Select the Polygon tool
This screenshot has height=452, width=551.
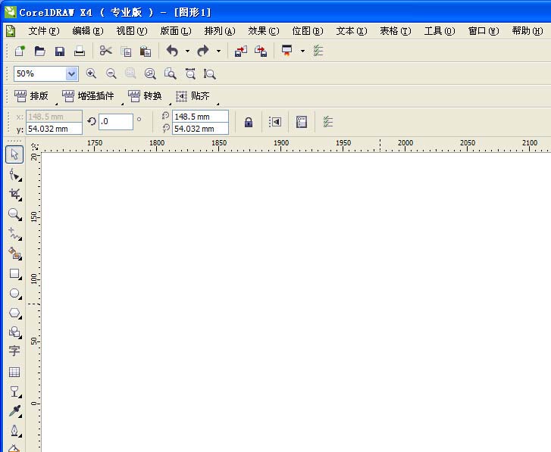[14, 313]
